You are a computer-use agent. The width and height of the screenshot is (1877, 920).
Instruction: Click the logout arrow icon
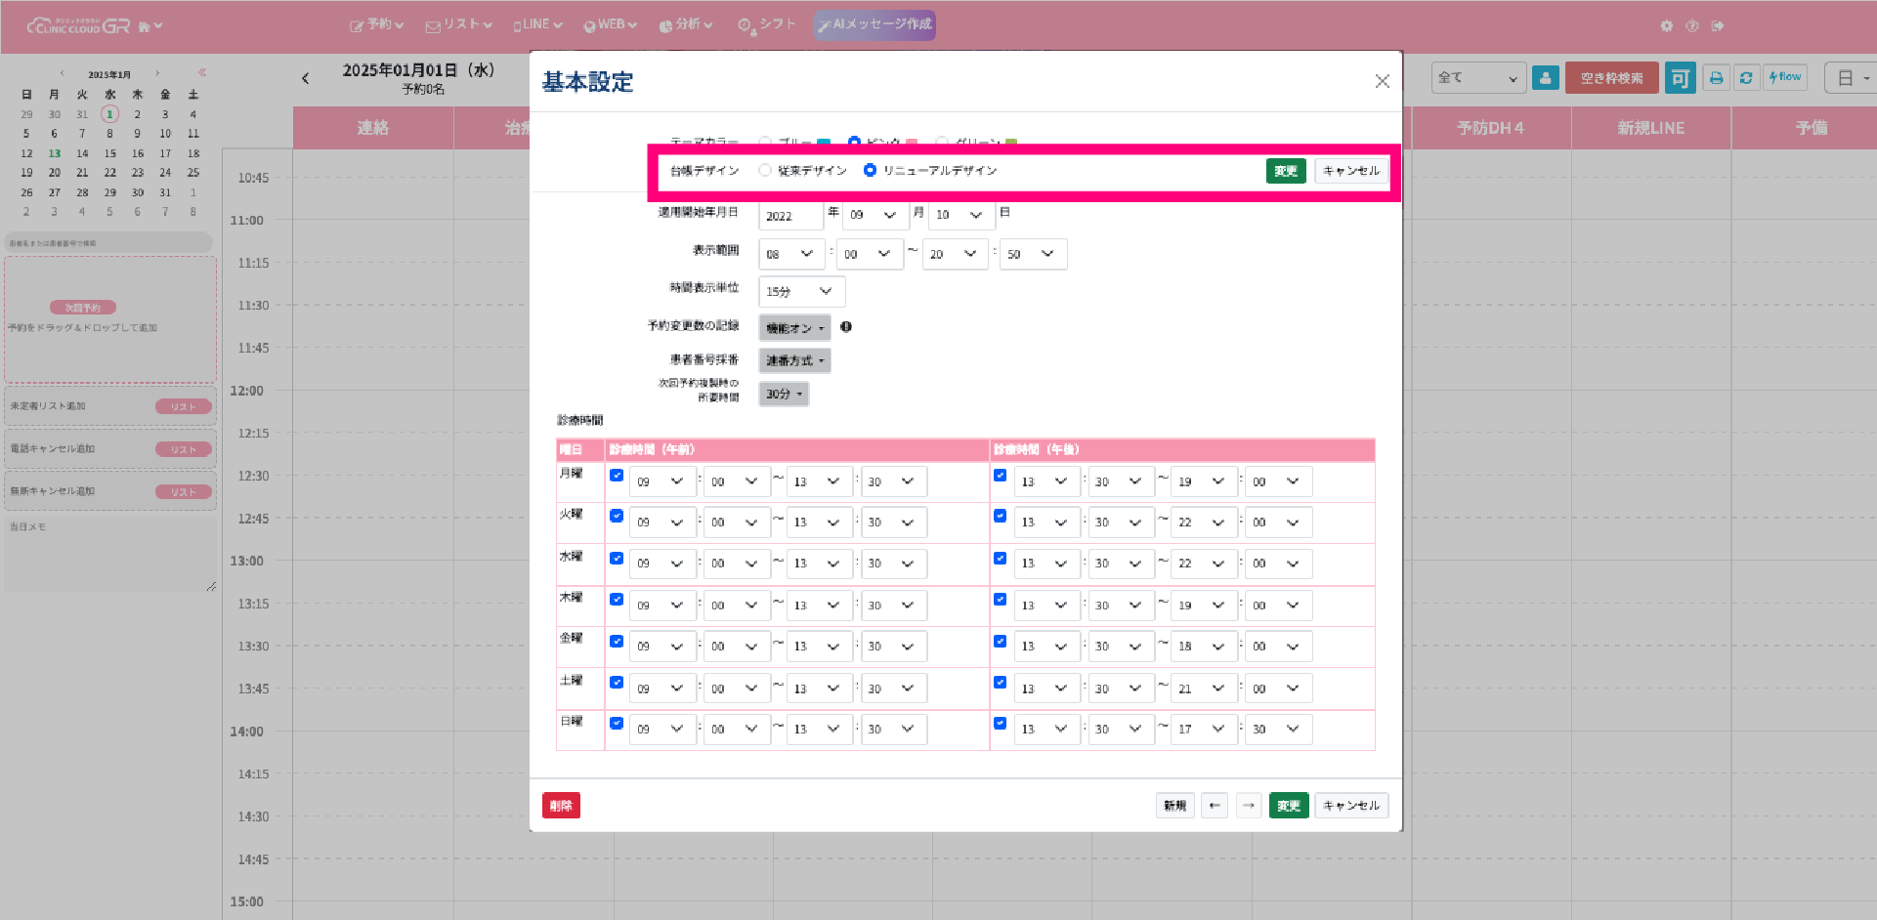pyautogui.click(x=1717, y=26)
